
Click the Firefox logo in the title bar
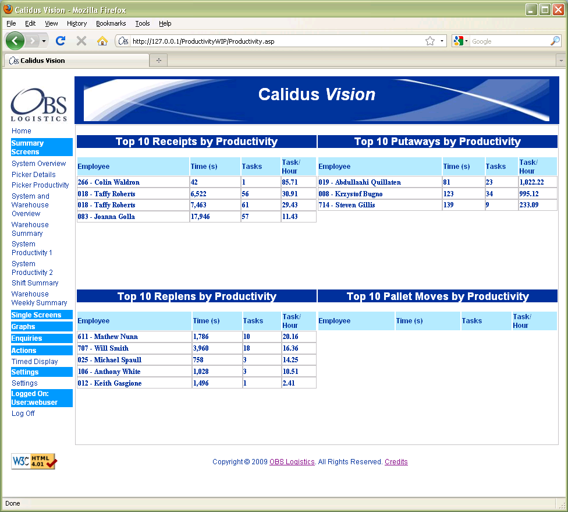(8, 9)
